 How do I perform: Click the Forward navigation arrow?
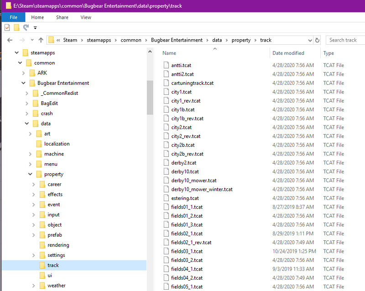point(22,40)
